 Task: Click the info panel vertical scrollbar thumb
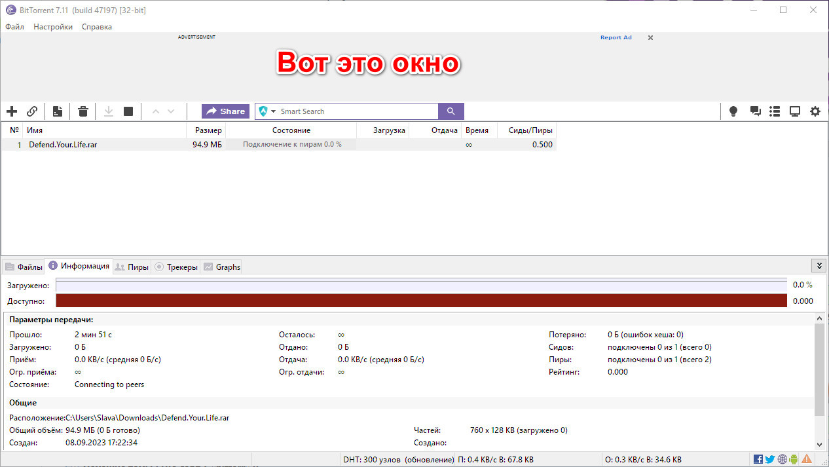[x=819, y=369]
